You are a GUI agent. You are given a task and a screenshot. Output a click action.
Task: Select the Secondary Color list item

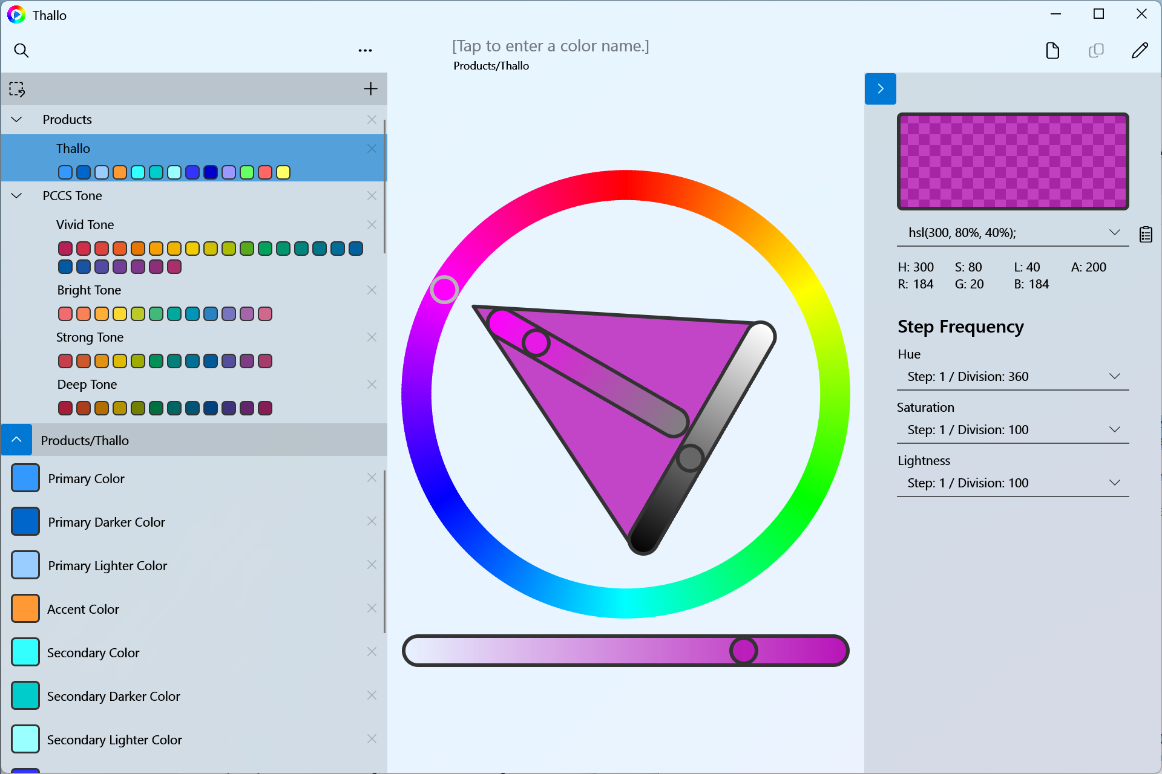192,652
